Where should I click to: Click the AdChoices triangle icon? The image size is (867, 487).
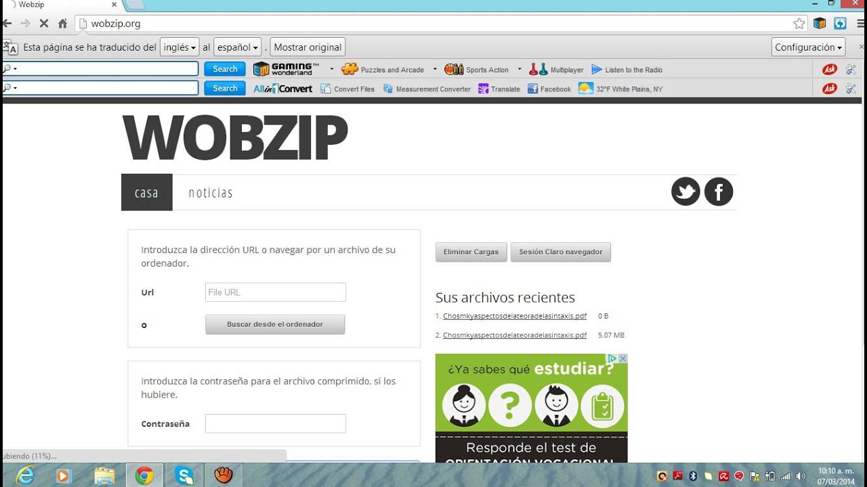tap(612, 358)
